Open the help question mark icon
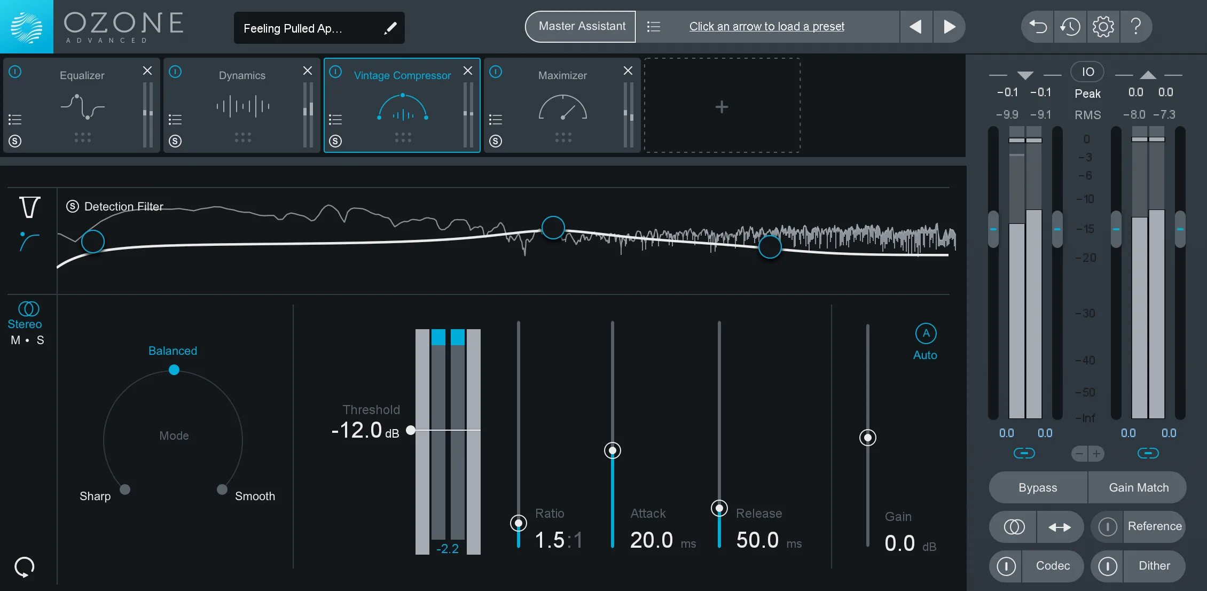This screenshot has width=1207, height=591. point(1136,27)
